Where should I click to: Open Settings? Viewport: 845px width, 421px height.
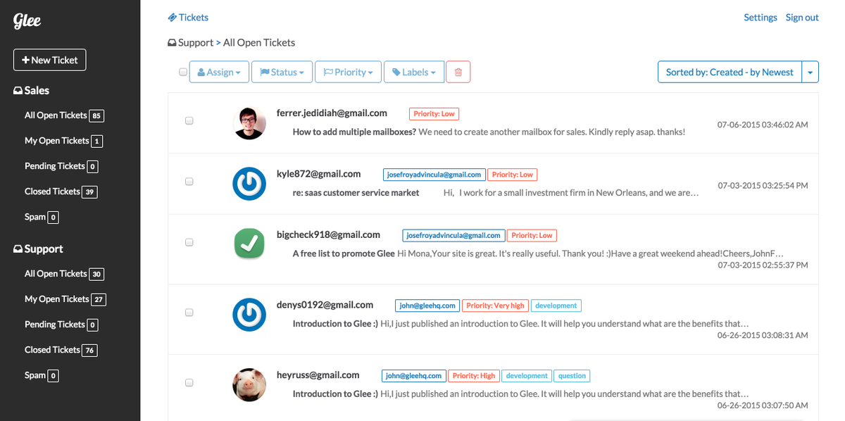click(760, 17)
